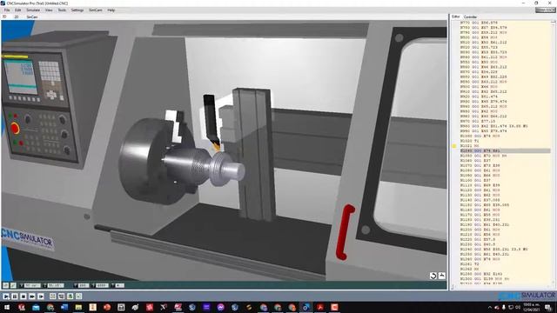Open the Edit menu
The height and width of the screenshot is (313, 557).
click(x=17, y=10)
